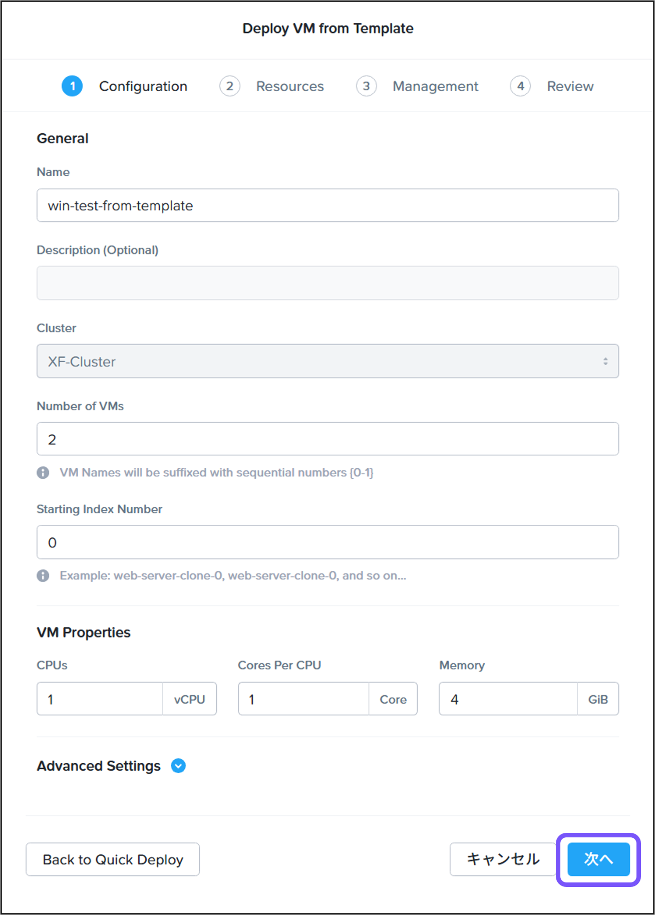Switch to the Management tab
Viewport: 655px width, 915px height.
pyautogui.click(x=435, y=86)
